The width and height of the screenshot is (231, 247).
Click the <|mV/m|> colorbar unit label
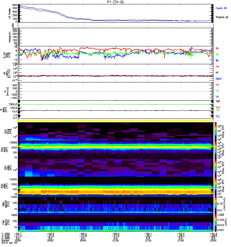(x=225, y=204)
